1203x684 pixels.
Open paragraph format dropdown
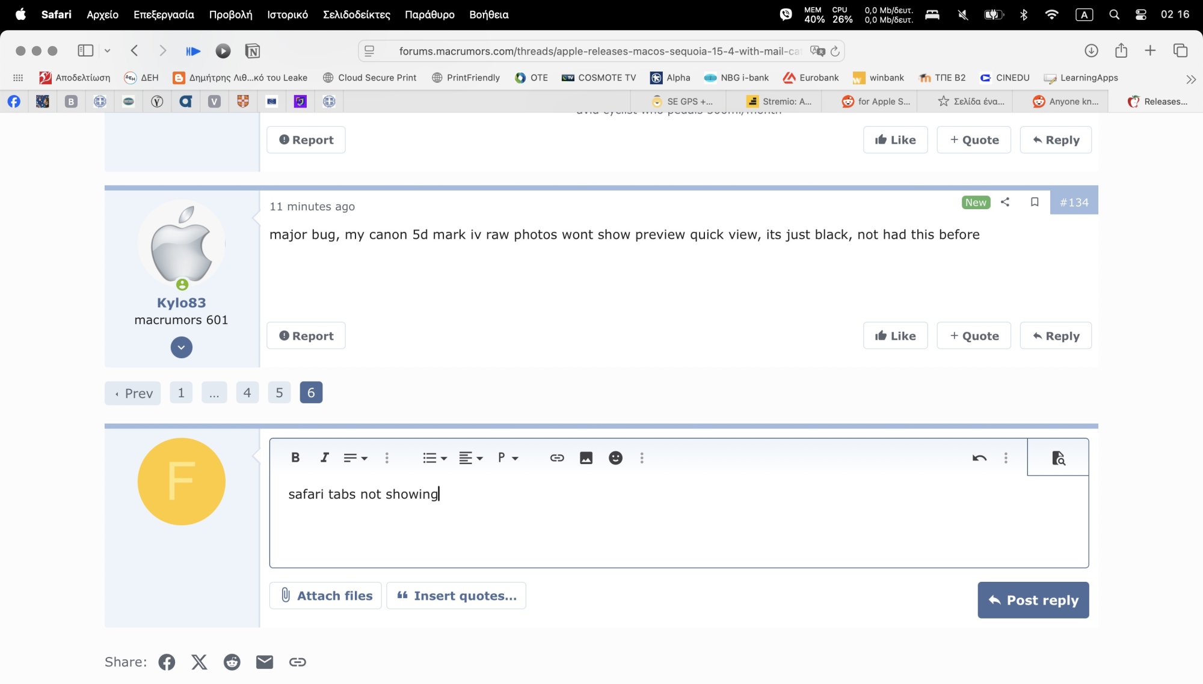(508, 458)
